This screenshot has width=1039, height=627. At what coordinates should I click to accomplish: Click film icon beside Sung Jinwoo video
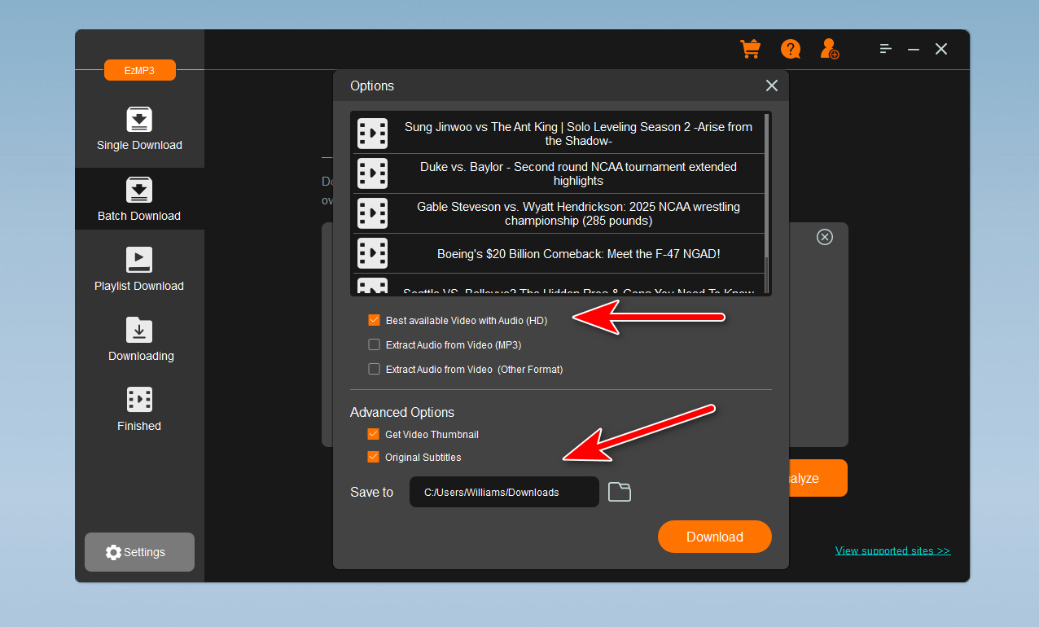pyautogui.click(x=373, y=134)
